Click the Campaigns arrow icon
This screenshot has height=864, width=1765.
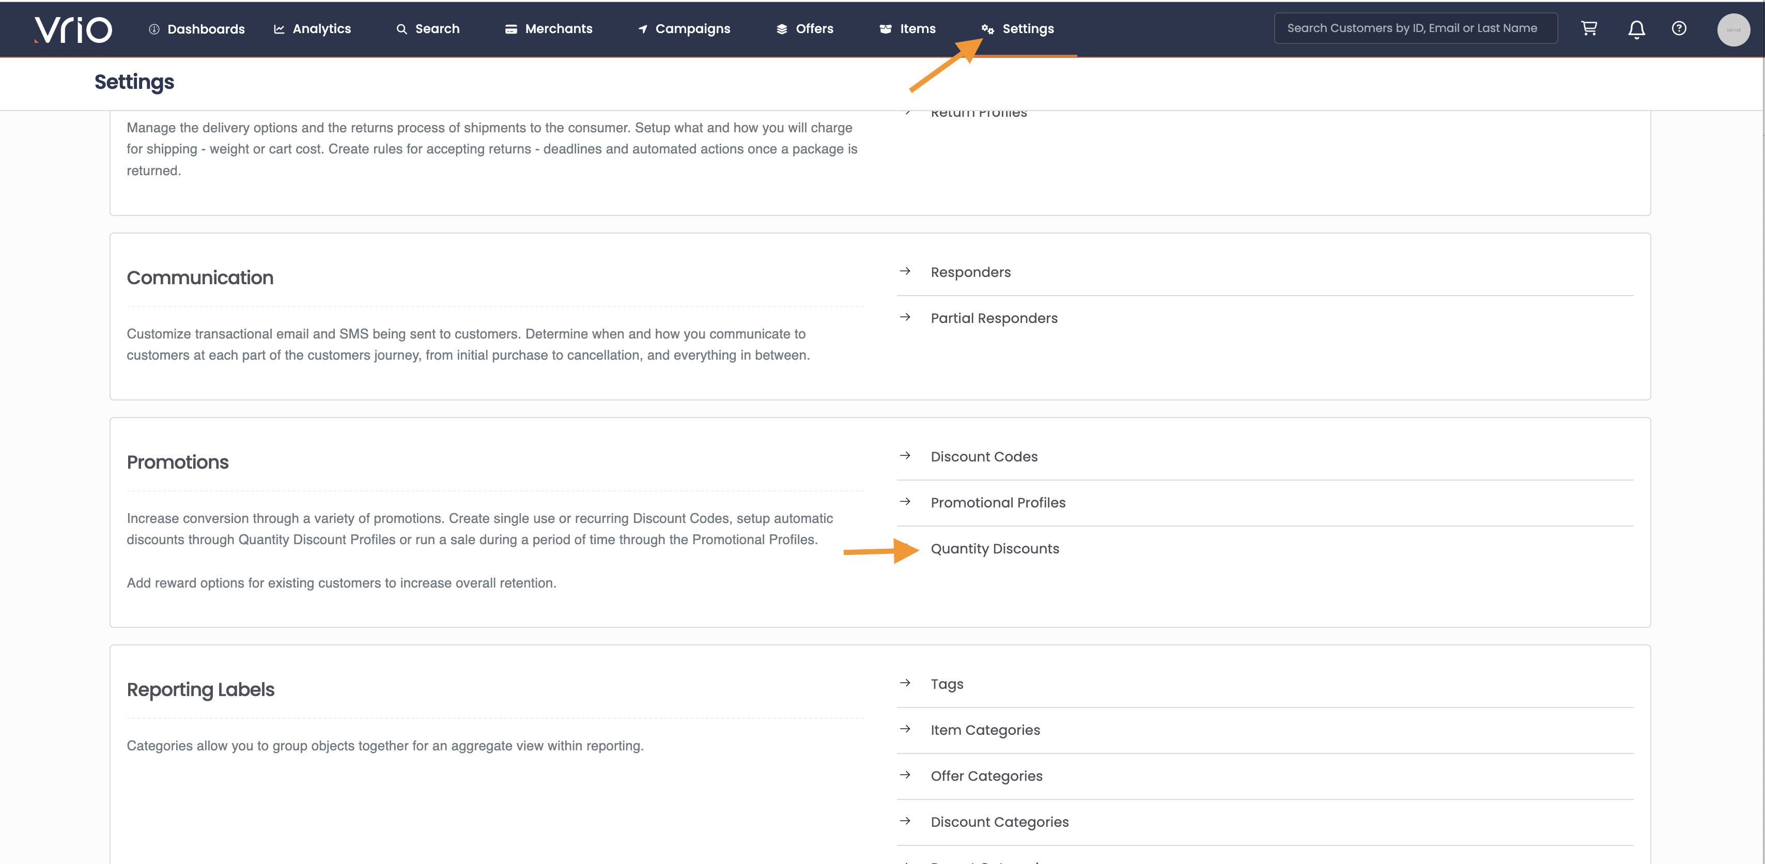[643, 29]
